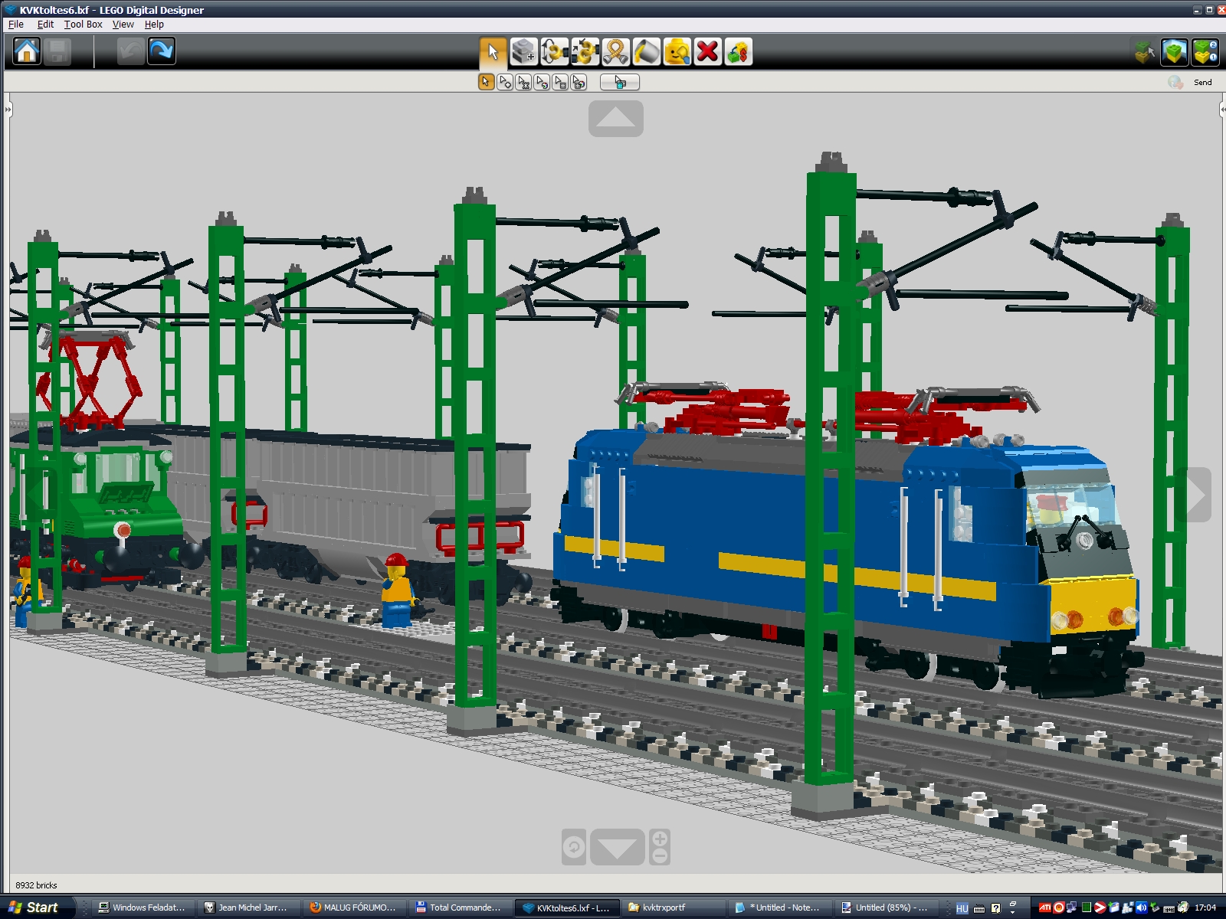
Task: Expand the left brick palette panel
Action: (8, 110)
